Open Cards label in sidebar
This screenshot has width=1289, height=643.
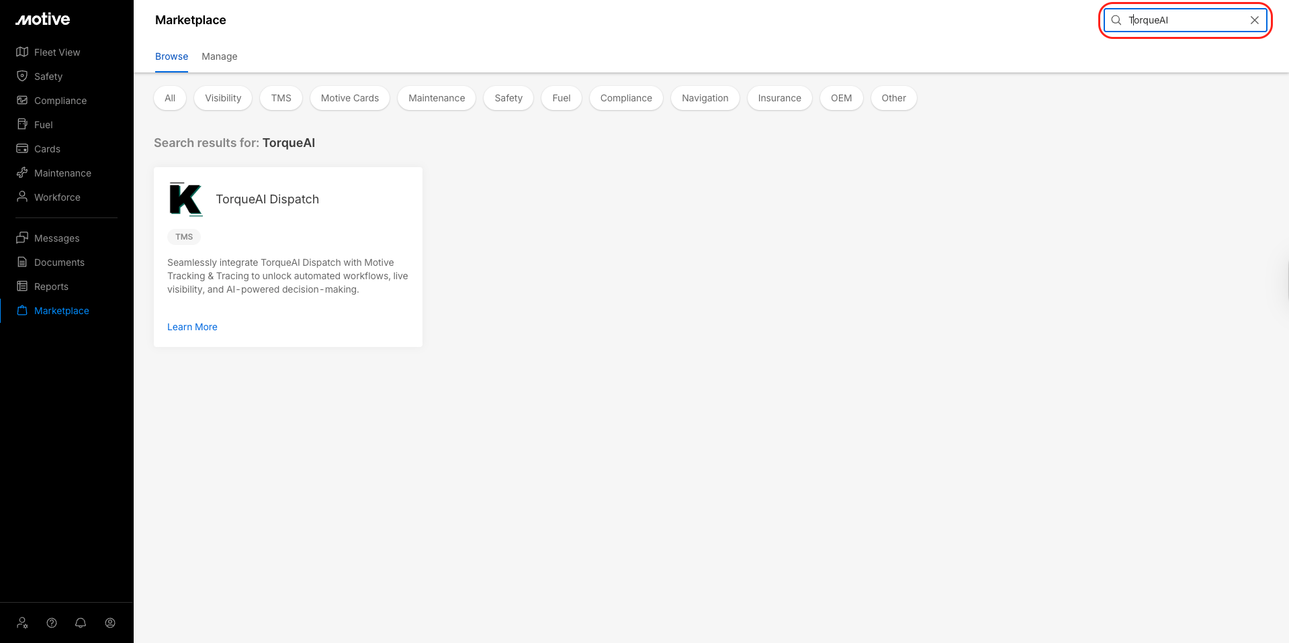click(x=47, y=149)
